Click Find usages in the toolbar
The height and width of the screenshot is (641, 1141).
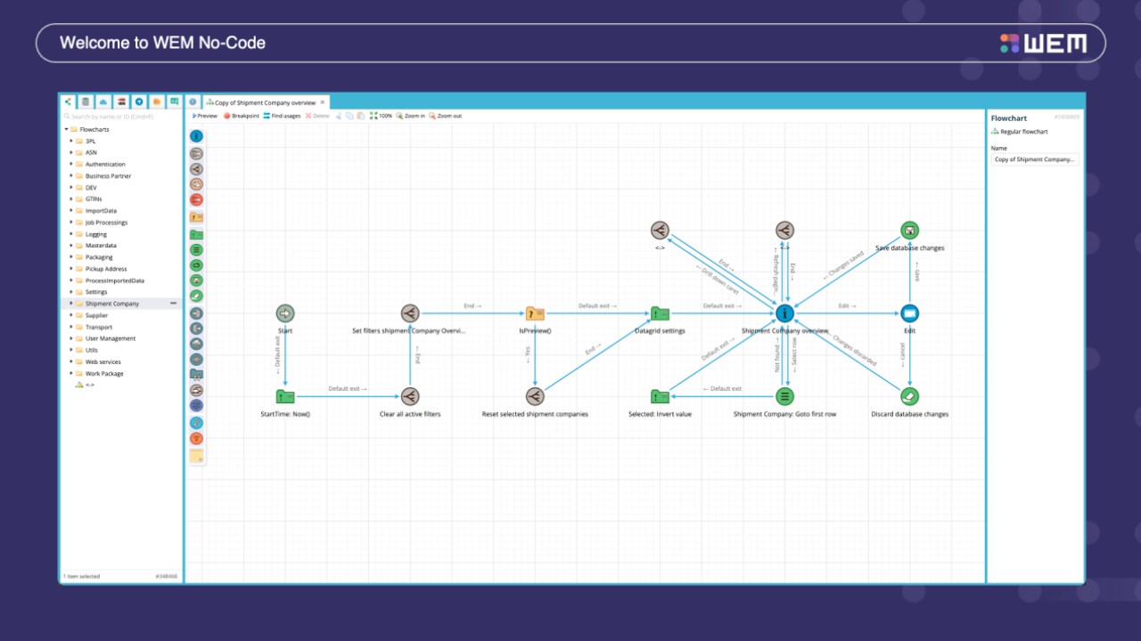pyautogui.click(x=283, y=116)
